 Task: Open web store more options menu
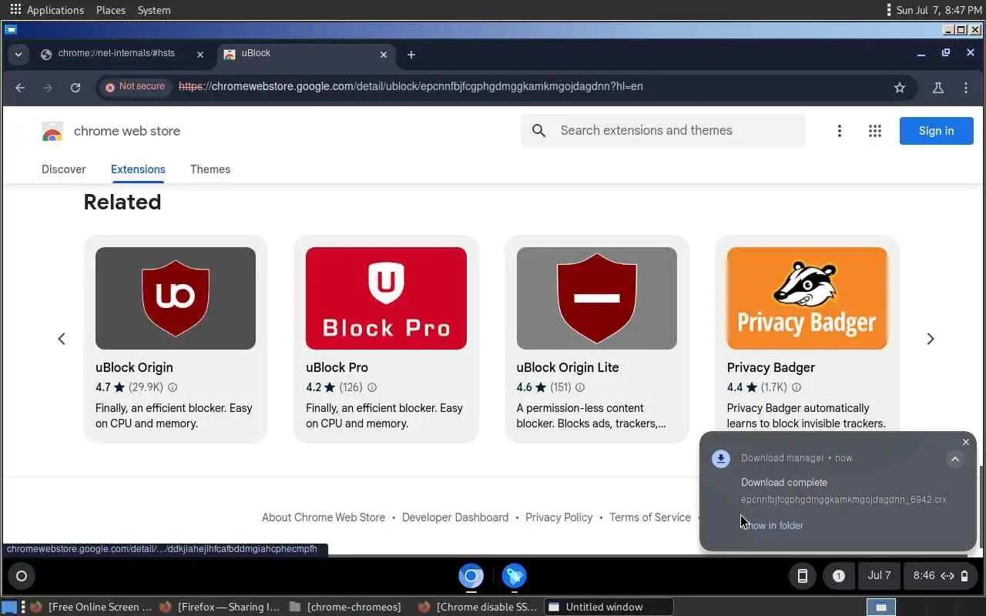[840, 131]
